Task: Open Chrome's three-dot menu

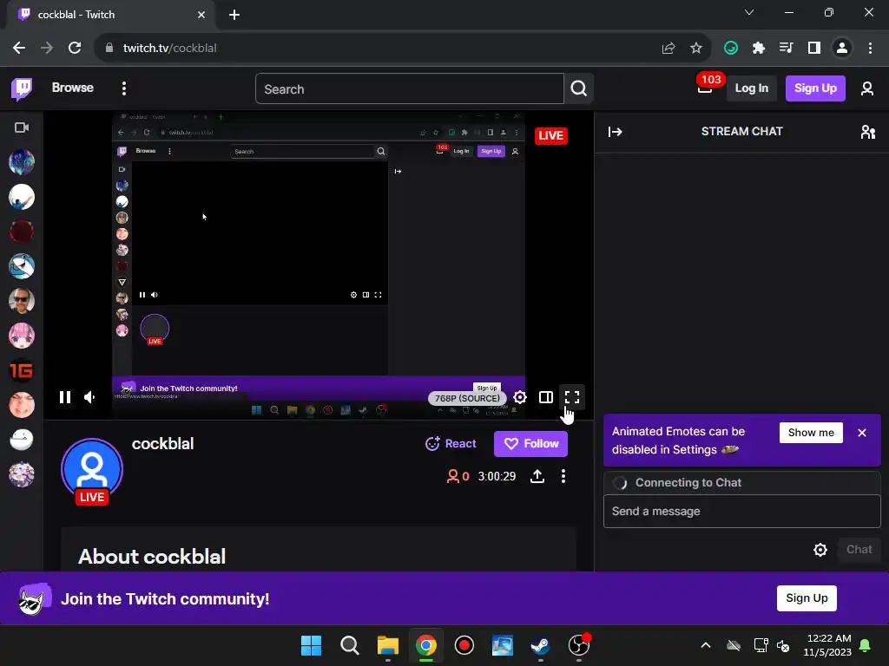Action: click(x=870, y=49)
